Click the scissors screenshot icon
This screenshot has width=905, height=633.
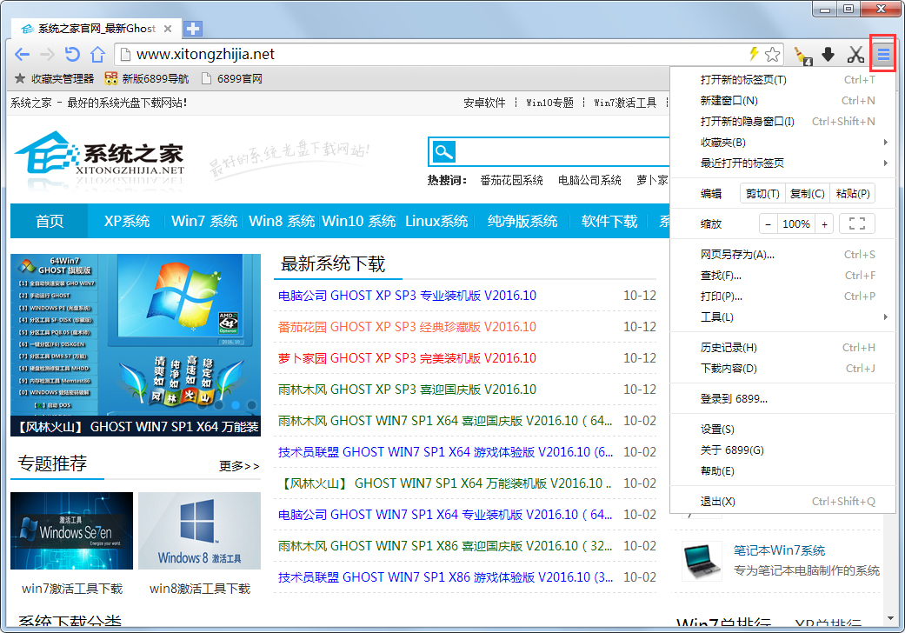[x=855, y=55]
